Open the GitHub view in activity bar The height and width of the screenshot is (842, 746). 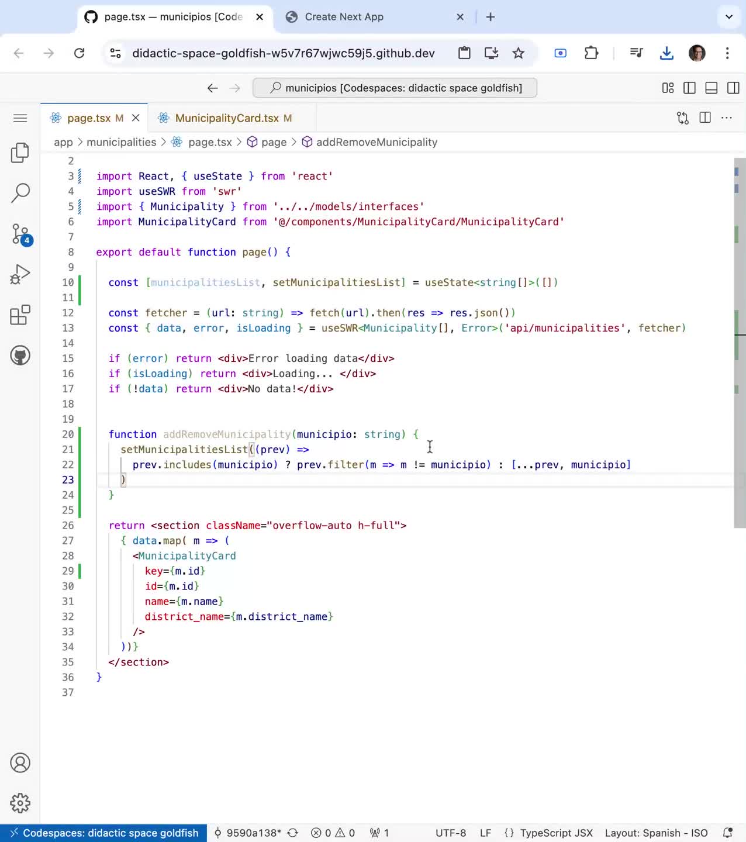click(x=20, y=355)
